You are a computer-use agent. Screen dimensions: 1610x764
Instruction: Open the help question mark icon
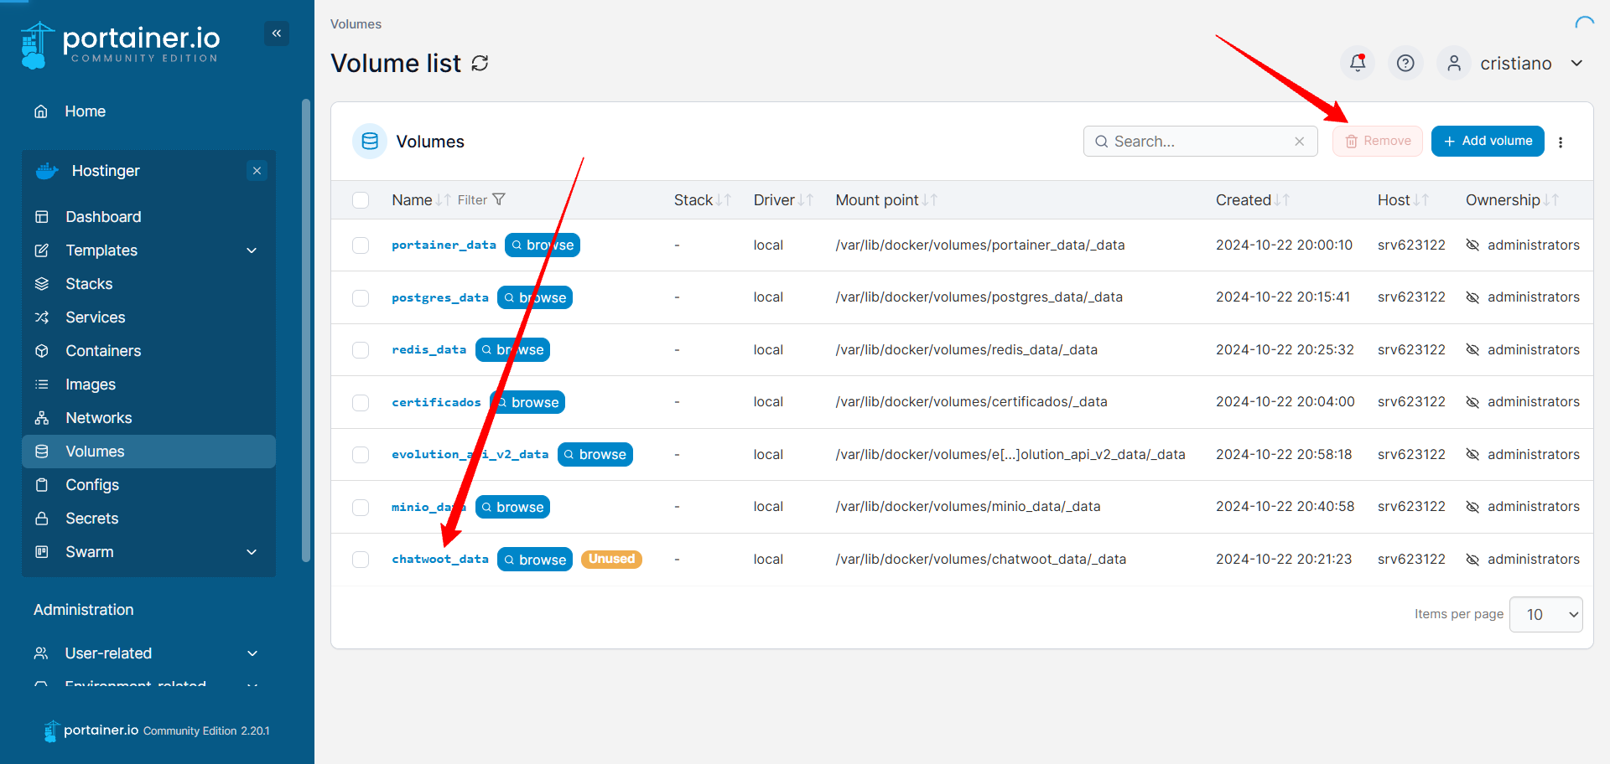(1405, 63)
